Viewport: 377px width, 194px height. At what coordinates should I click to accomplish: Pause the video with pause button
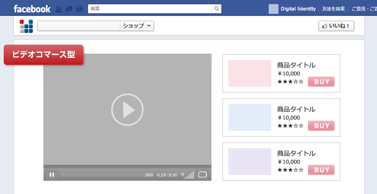(x=52, y=175)
